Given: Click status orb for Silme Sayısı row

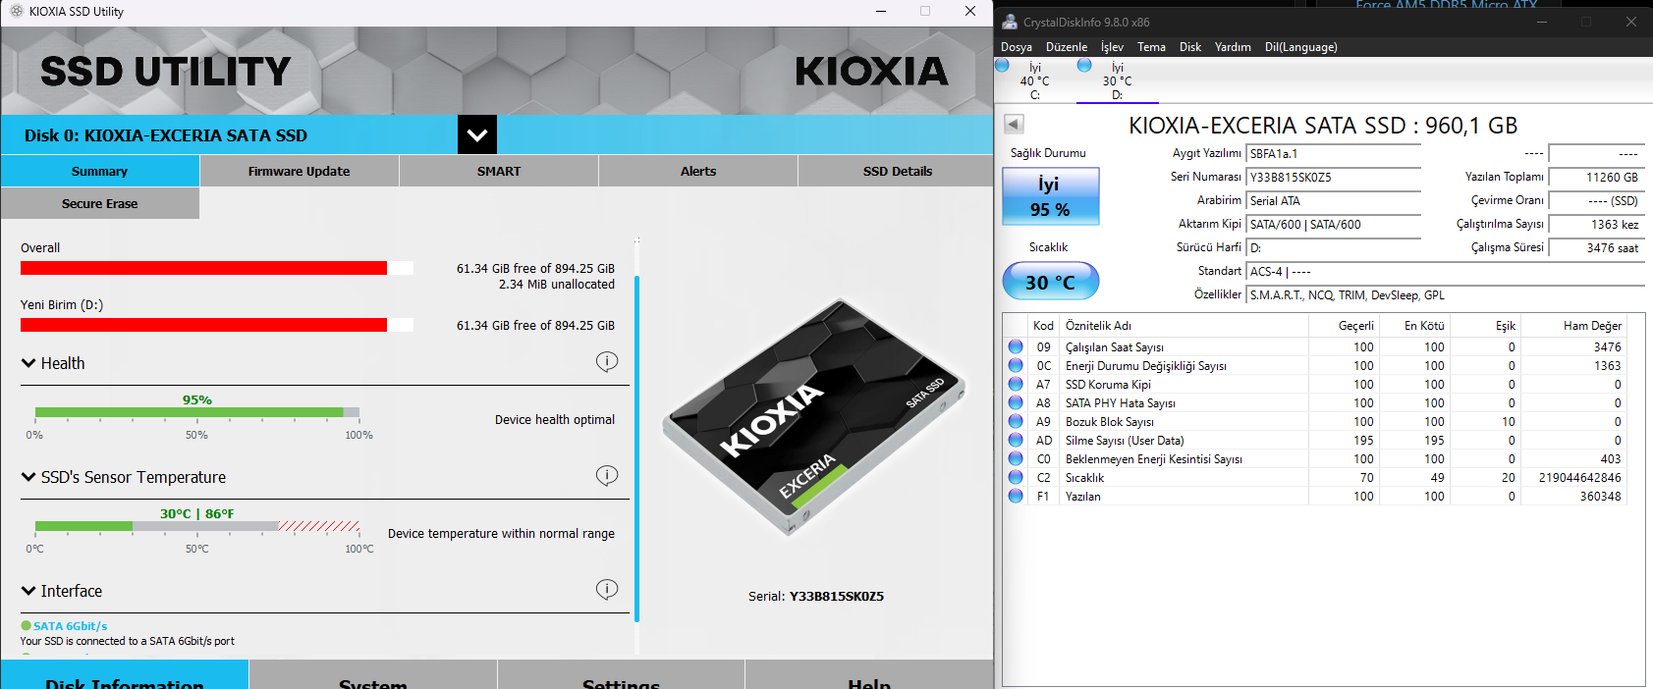Looking at the screenshot, I should click(x=1016, y=440).
